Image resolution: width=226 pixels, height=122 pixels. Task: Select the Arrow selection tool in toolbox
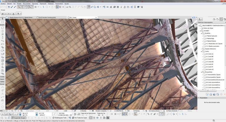tap(3, 19)
